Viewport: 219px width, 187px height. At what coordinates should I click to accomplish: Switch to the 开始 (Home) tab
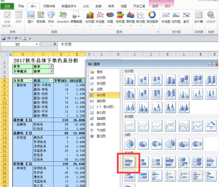point(21,6)
